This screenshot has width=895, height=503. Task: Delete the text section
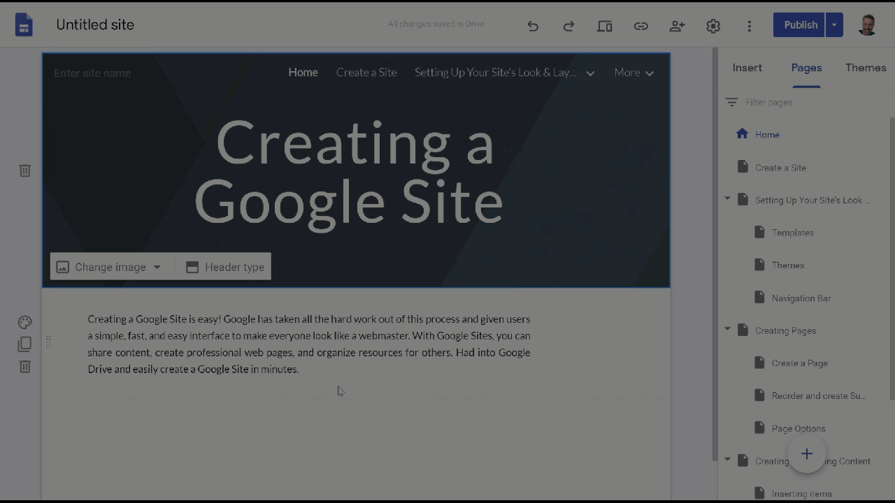[x=24, y=366]
